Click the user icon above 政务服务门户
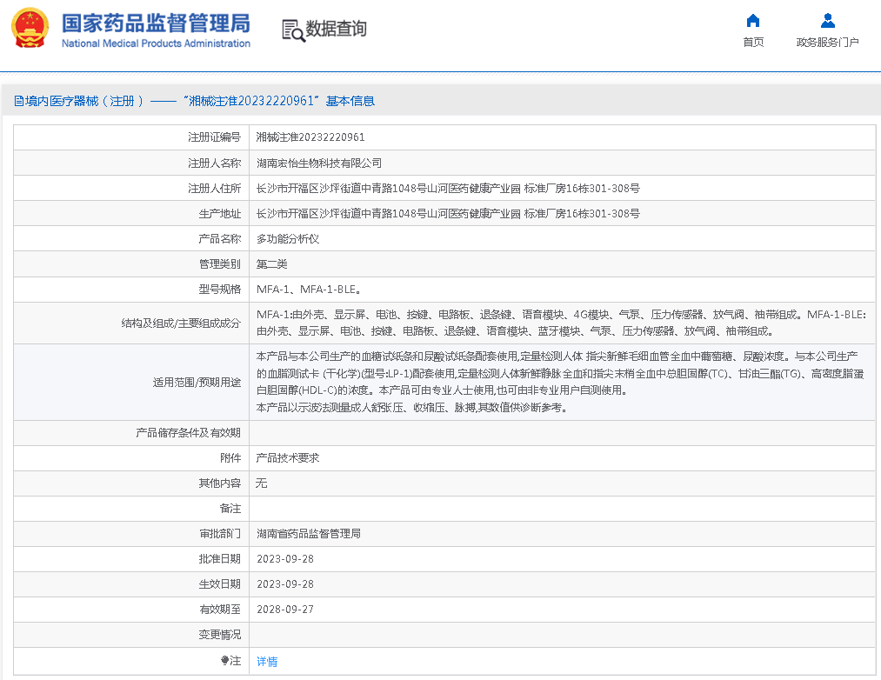The image size is (881, 680). pos(827,21)
